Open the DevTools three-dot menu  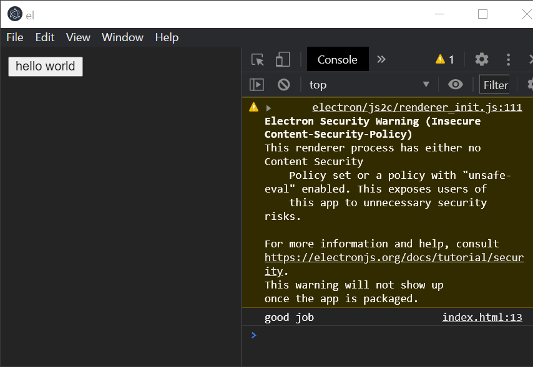tap(509, 60)
